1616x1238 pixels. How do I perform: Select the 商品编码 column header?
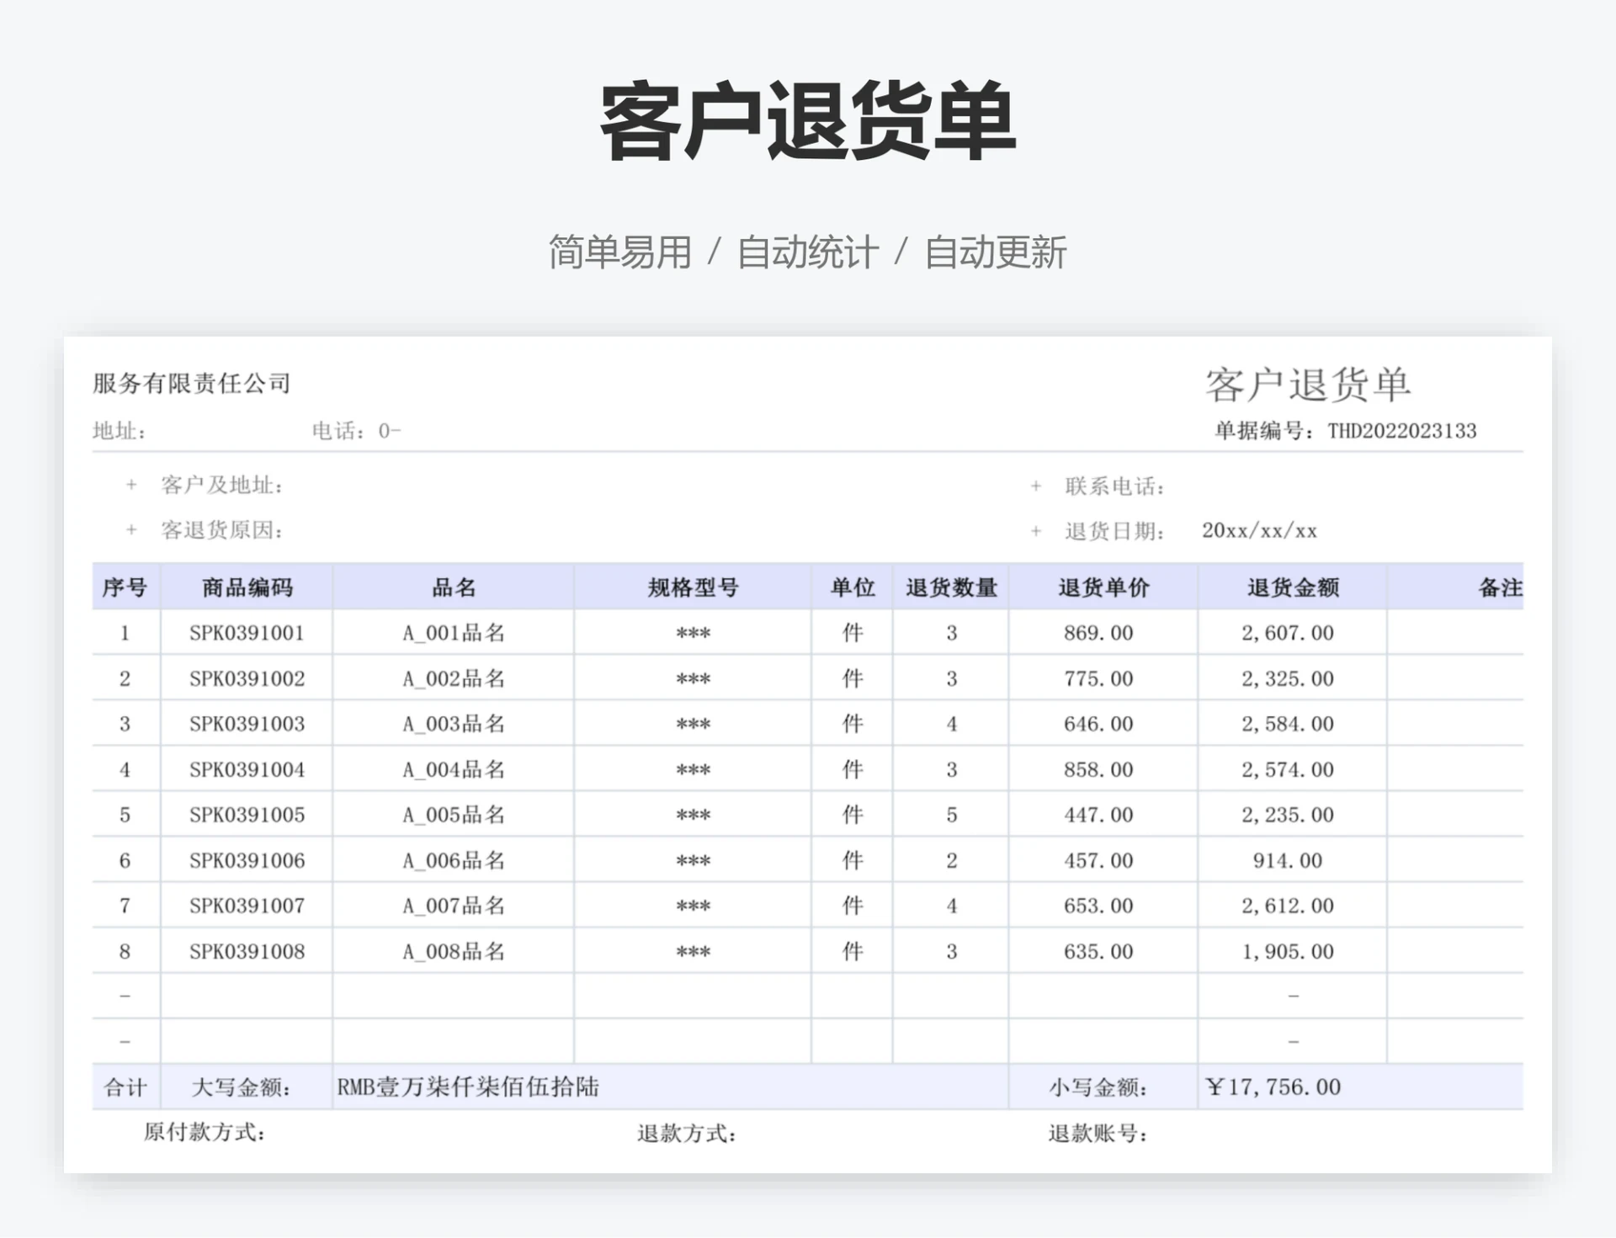coord(247,587)
